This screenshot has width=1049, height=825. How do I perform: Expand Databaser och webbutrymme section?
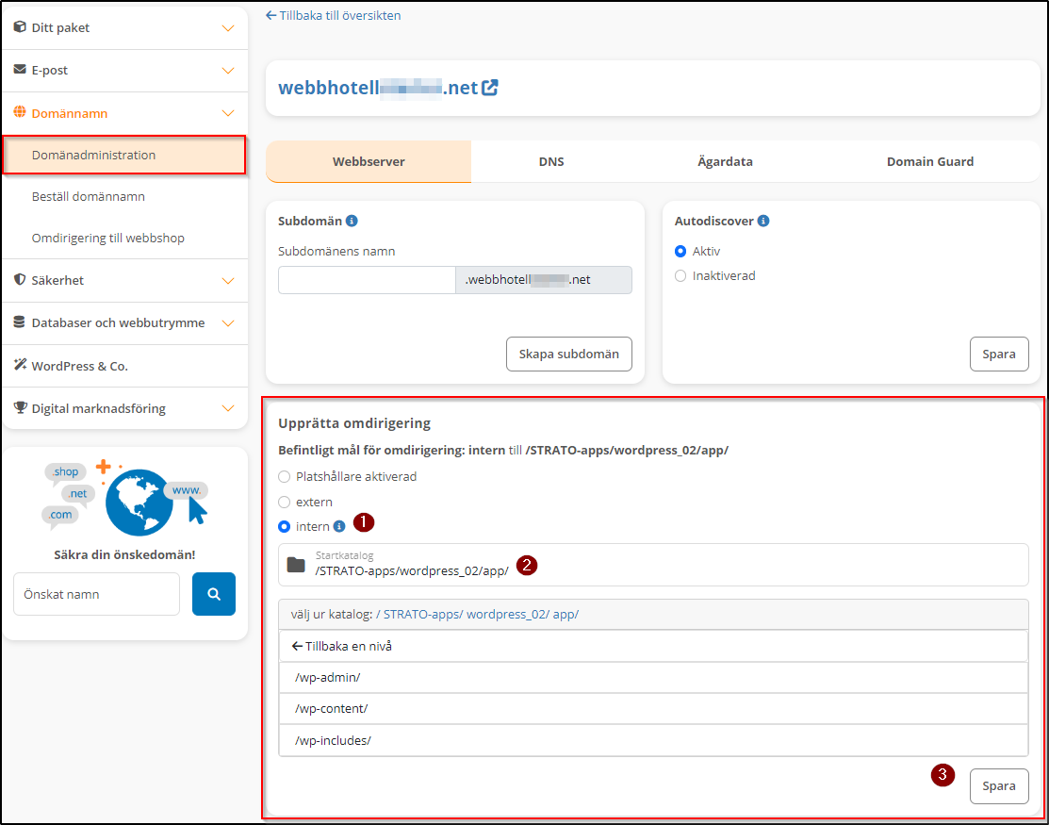[x=227, y=323]
